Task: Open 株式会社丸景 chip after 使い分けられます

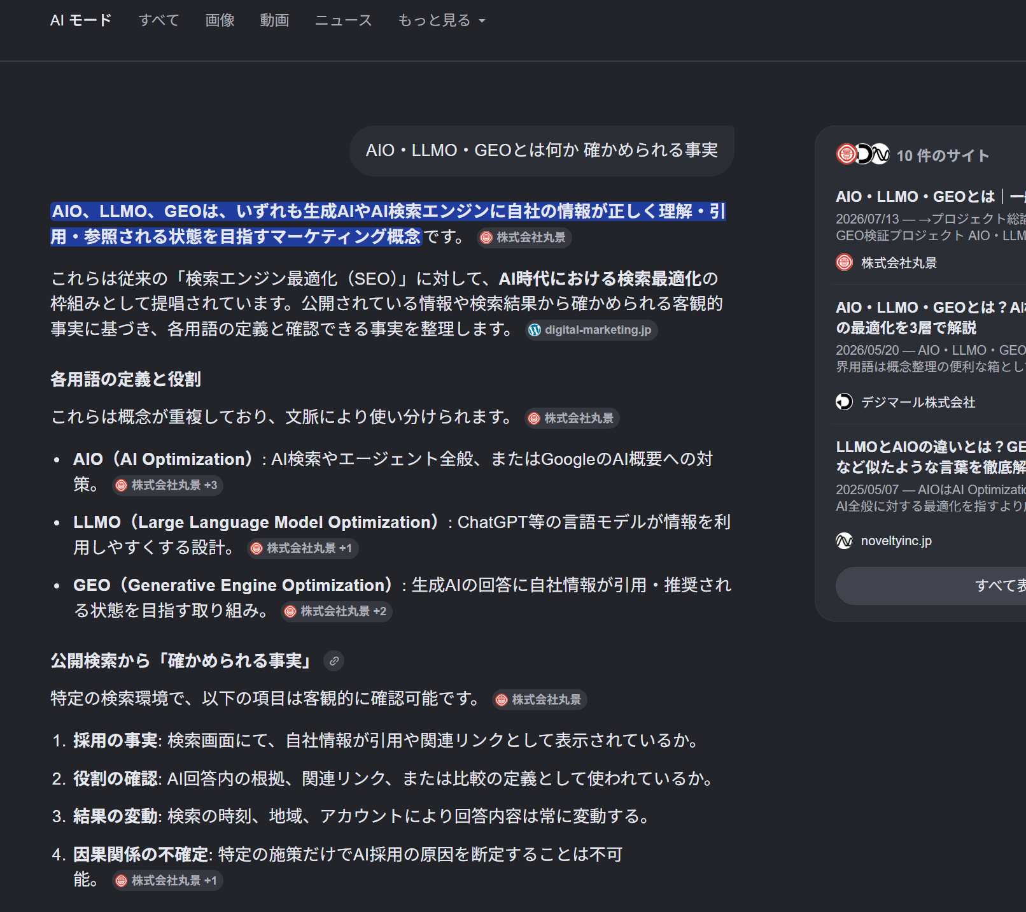Action: coord(572,418)
